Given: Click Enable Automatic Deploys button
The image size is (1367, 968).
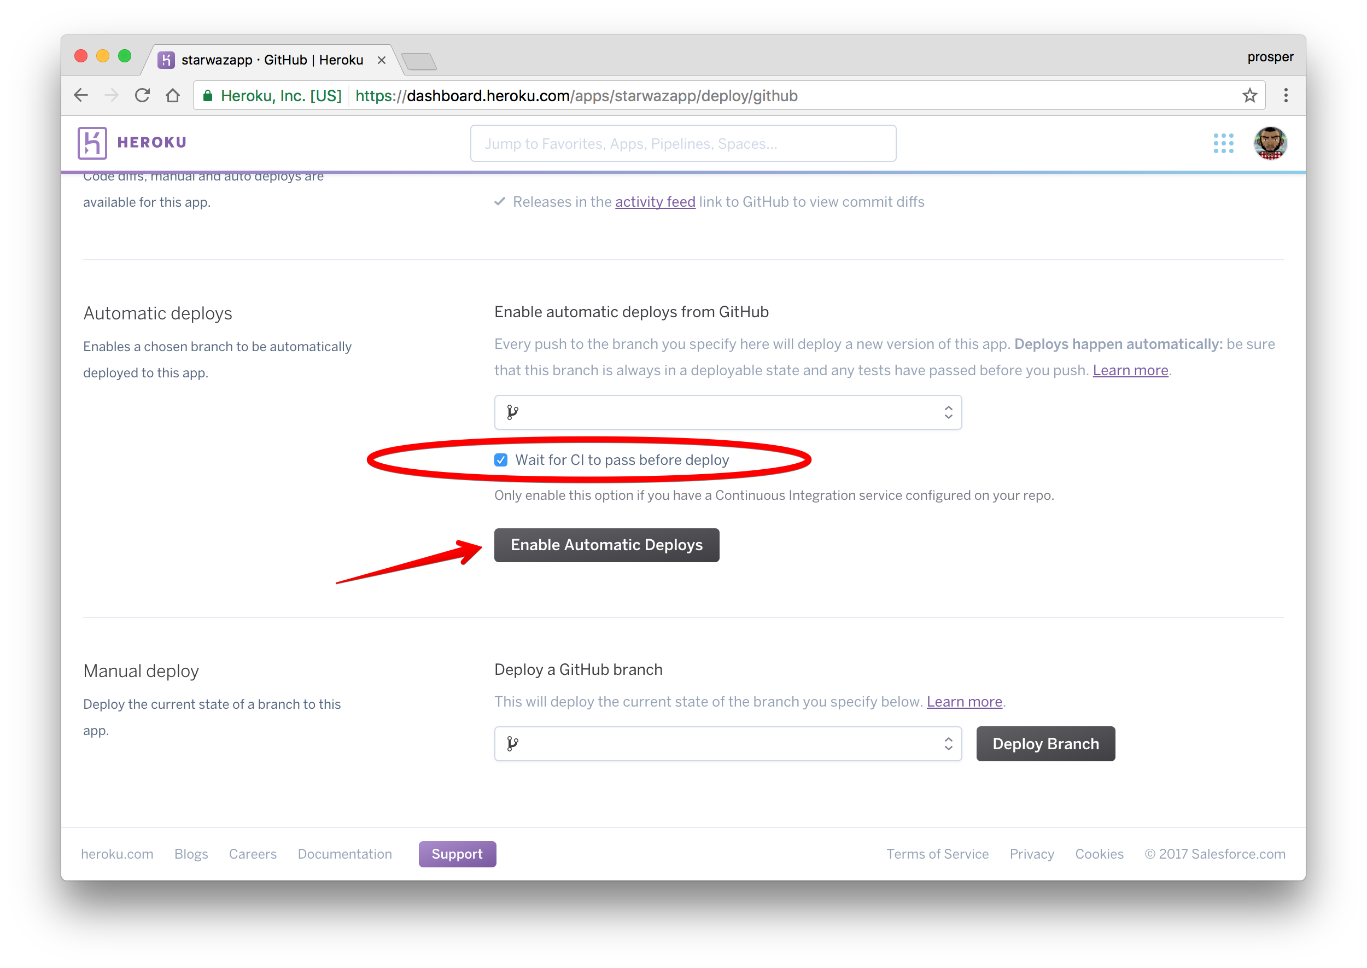Looking at the screenshot, I should (x=606, y=545).
